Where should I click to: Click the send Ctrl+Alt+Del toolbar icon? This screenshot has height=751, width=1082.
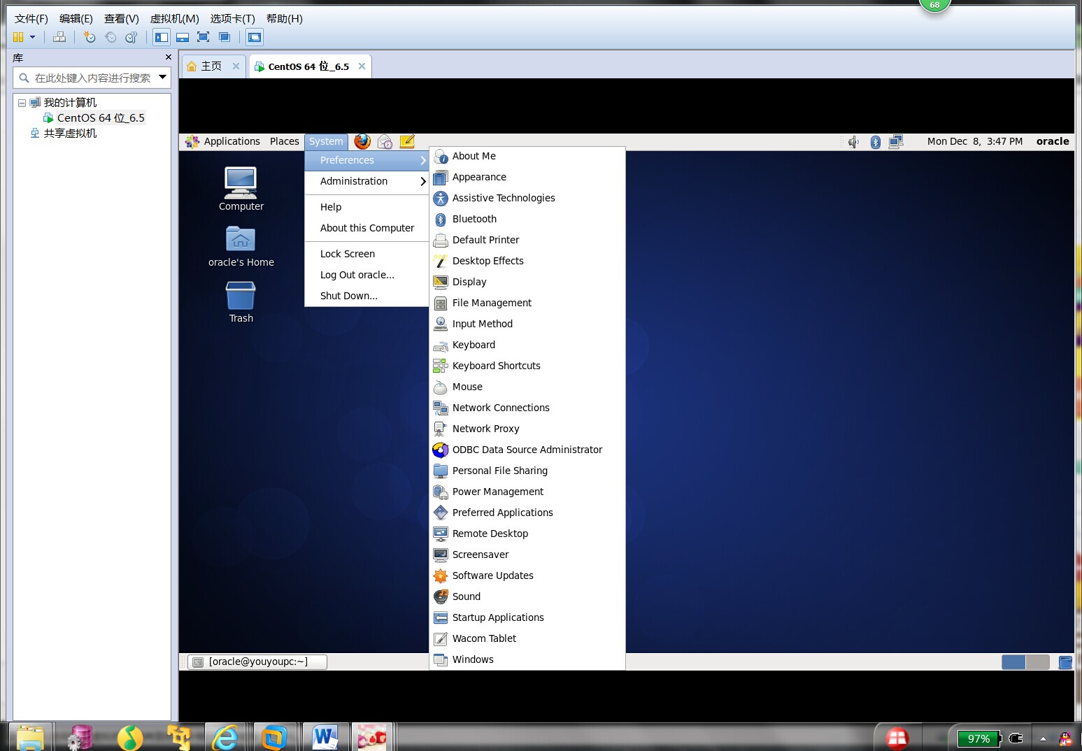click(59, 37)
